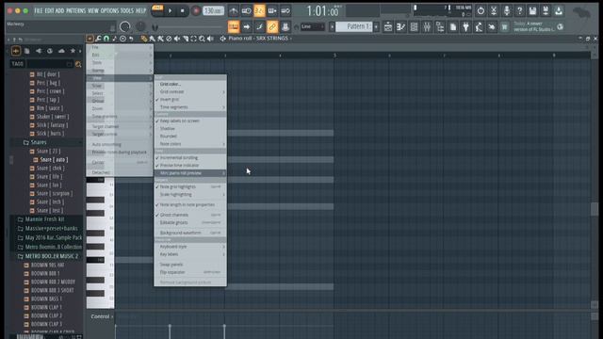603x339 pixels.
Task: Toggle the overdub recording icon
Action: 272,11
